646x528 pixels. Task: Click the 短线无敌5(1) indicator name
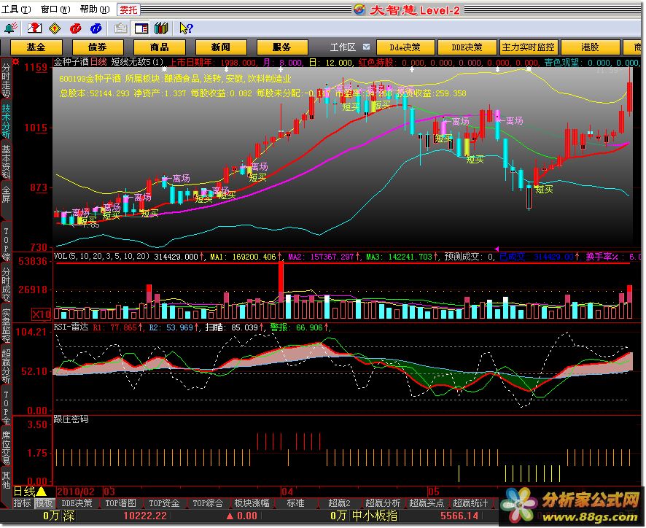pos(137,62)
